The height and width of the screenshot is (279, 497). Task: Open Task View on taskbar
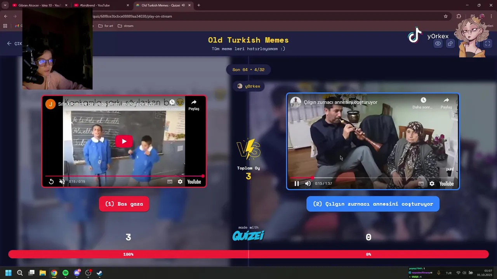point(31,273)
